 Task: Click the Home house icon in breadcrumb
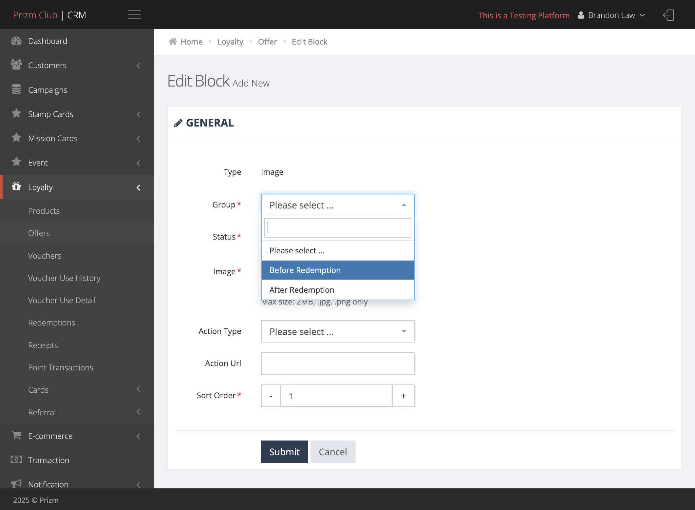[x=173, y=41]
